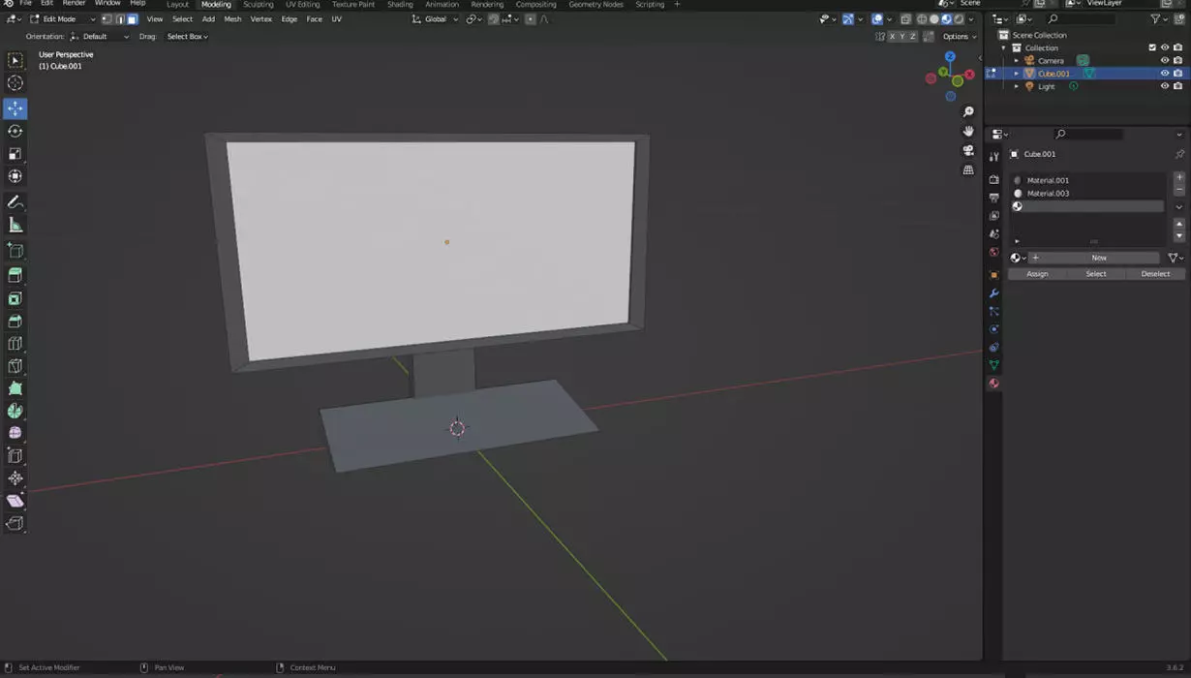Viewport: 1191px width, 678px height.
Task: Open the Mesh menu
Action: pos(232,19)
